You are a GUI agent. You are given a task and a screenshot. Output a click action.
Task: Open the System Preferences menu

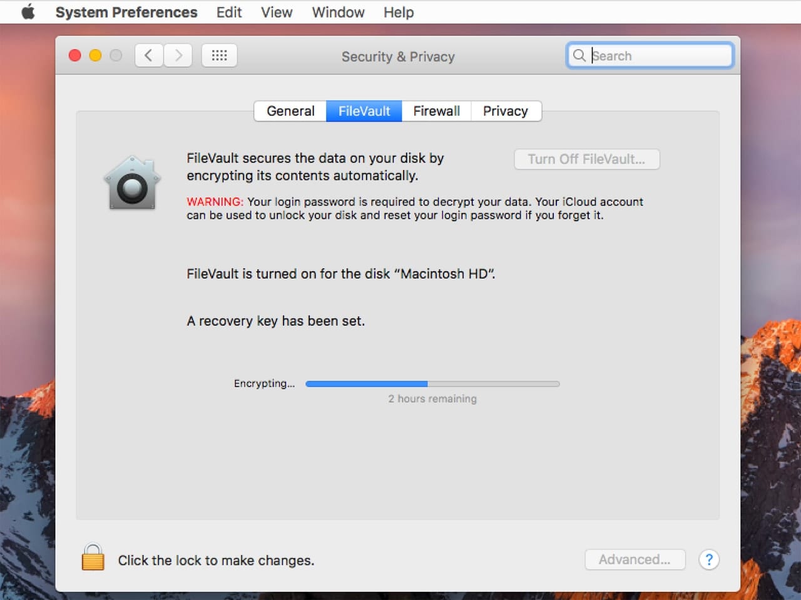tap(126, 12)
